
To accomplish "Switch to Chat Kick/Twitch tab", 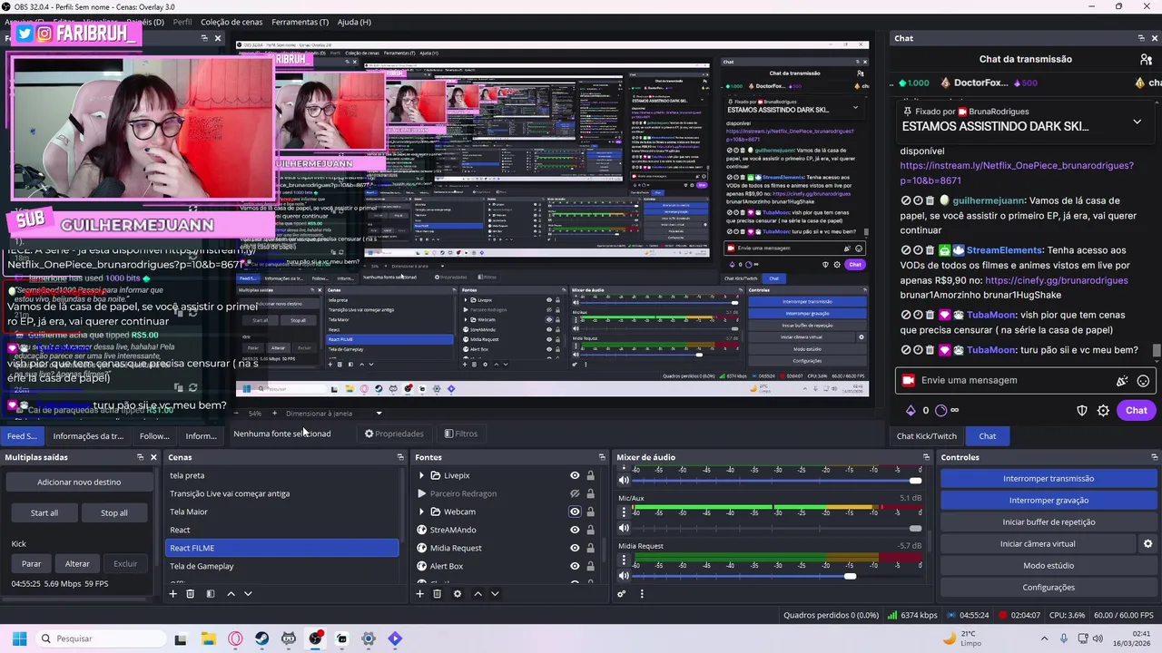I will [927, 436].
